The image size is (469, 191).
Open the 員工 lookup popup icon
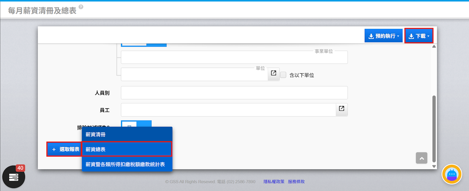341,109
